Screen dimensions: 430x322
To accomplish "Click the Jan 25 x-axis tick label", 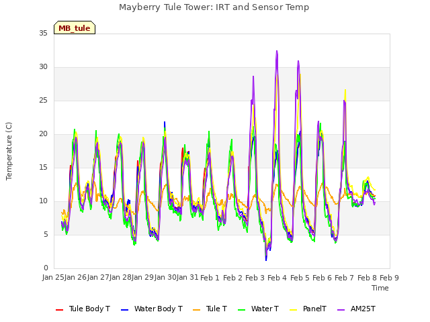I will pyautogui.click(x=54, y=278).
